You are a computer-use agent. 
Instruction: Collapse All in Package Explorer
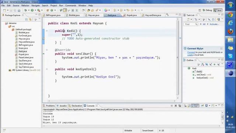coord(27,20)
